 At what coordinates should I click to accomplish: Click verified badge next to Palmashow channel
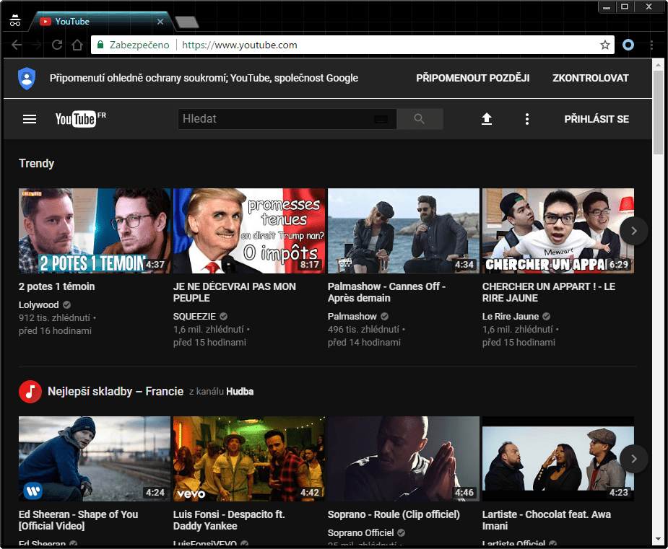[x=385, y=316]
